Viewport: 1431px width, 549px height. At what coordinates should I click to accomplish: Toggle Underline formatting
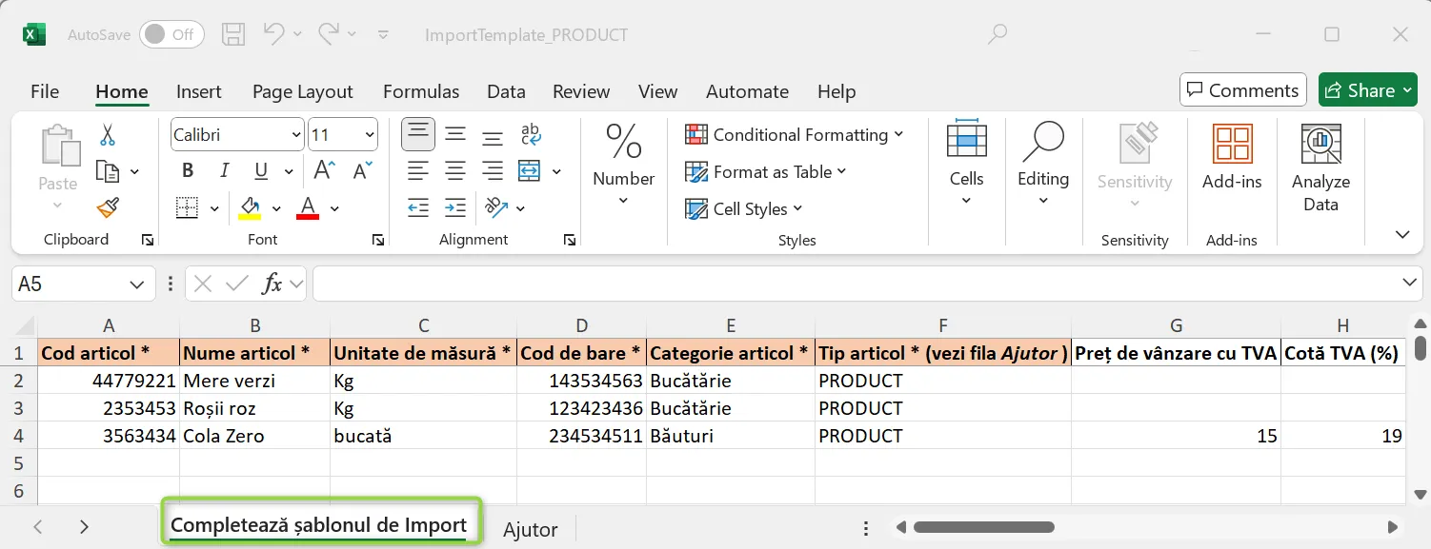pos(260,171)
